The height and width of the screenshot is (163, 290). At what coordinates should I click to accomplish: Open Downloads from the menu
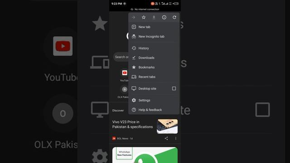pyautogui.click(x=154, y=58)
